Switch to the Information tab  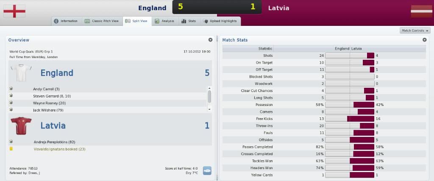[66, 21]
